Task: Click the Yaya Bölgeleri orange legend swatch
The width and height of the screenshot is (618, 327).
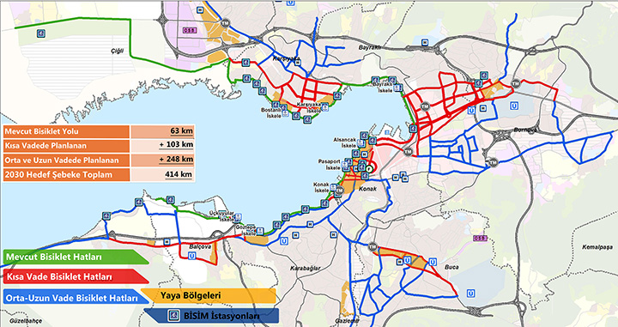Action: pyautogui.click(x=209, y=296)
